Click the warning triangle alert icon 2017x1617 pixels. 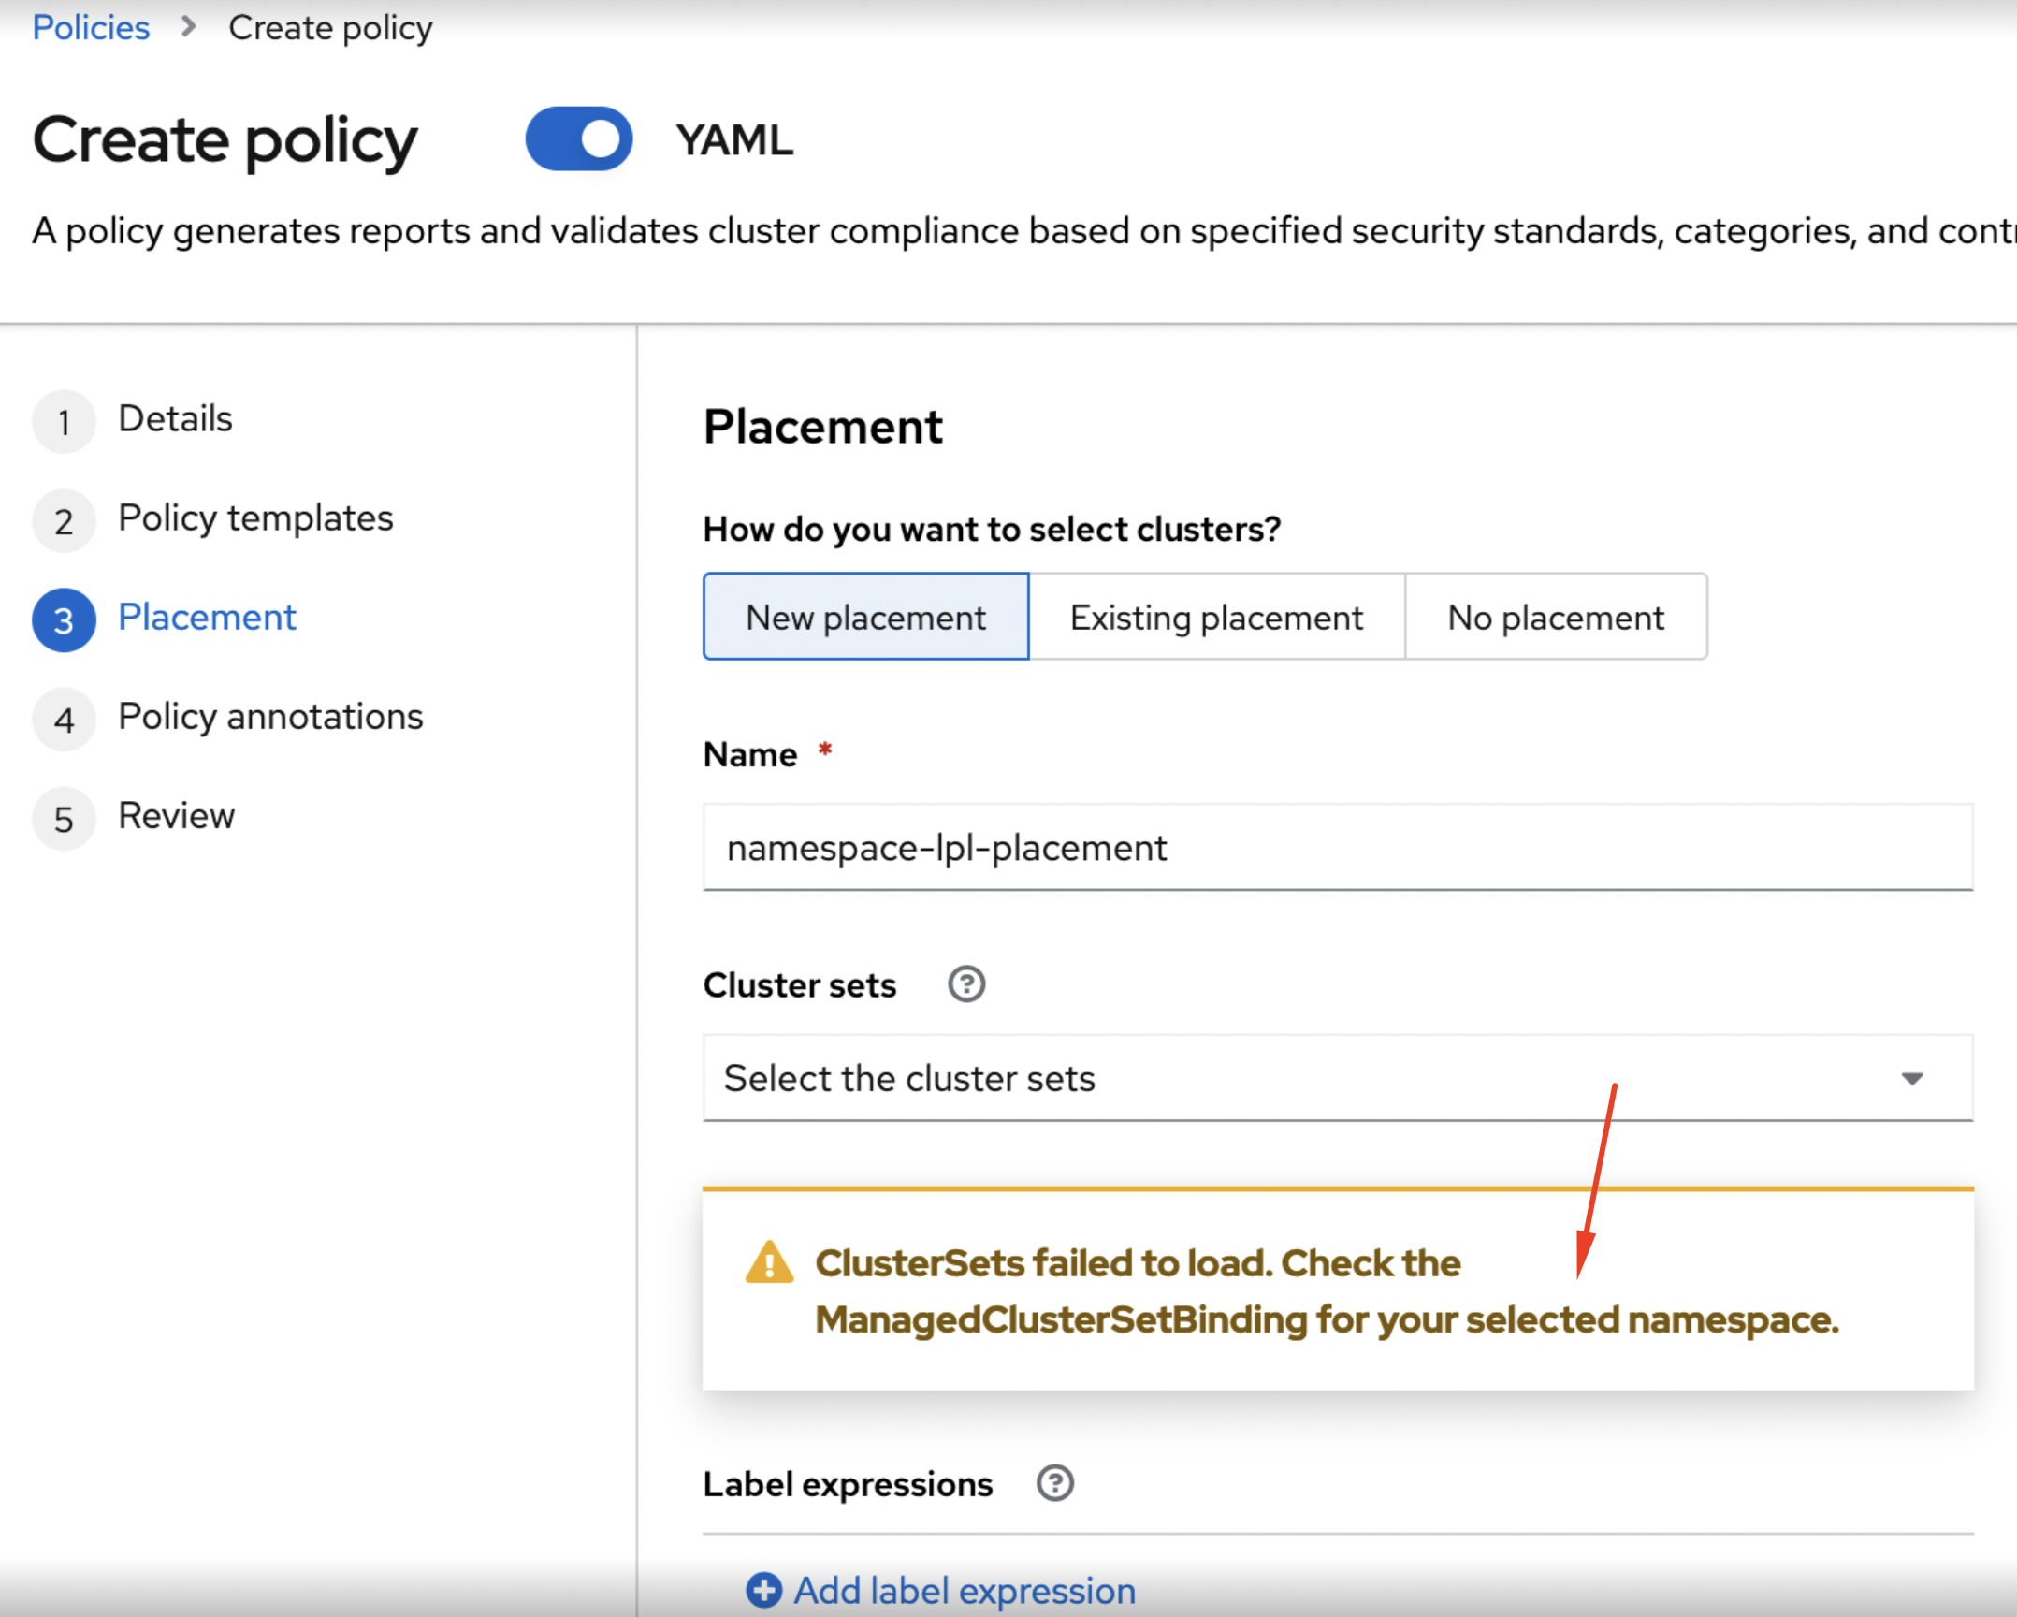769,1263
